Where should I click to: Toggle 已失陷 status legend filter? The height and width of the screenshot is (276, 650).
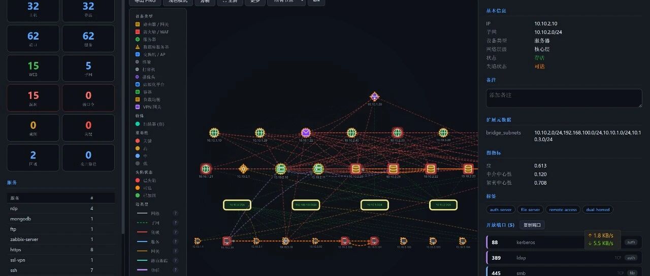146,180
